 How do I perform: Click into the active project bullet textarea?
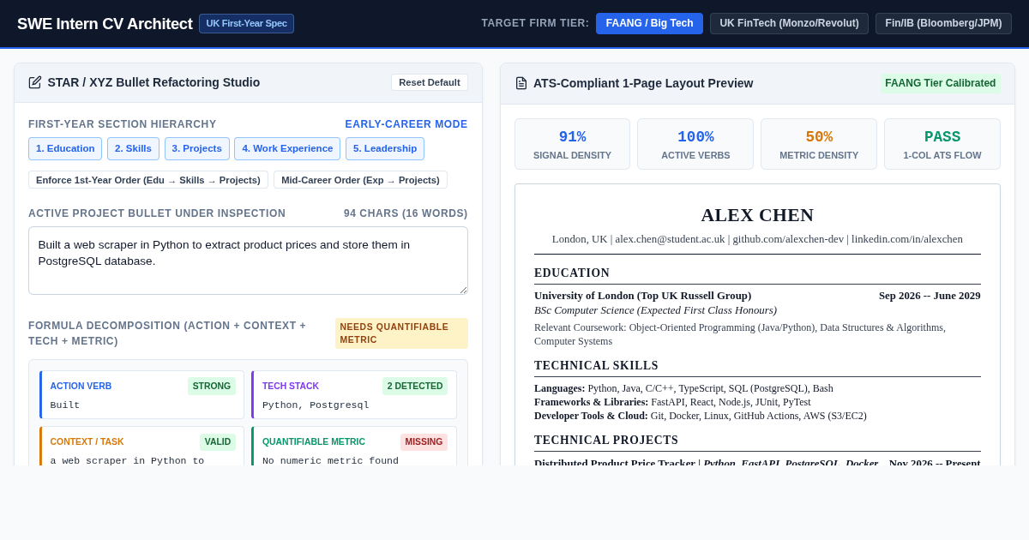point(248,261)
